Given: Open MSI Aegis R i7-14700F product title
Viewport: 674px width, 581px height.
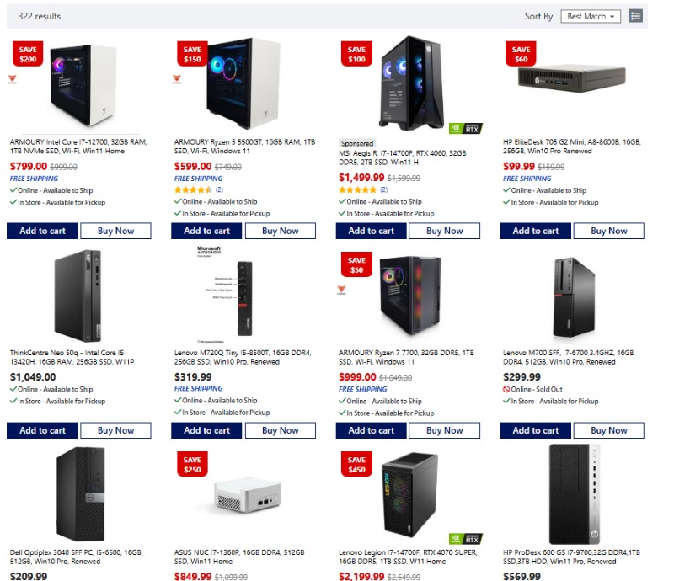Looking at the screenshot, I should [x=403, y=157].
